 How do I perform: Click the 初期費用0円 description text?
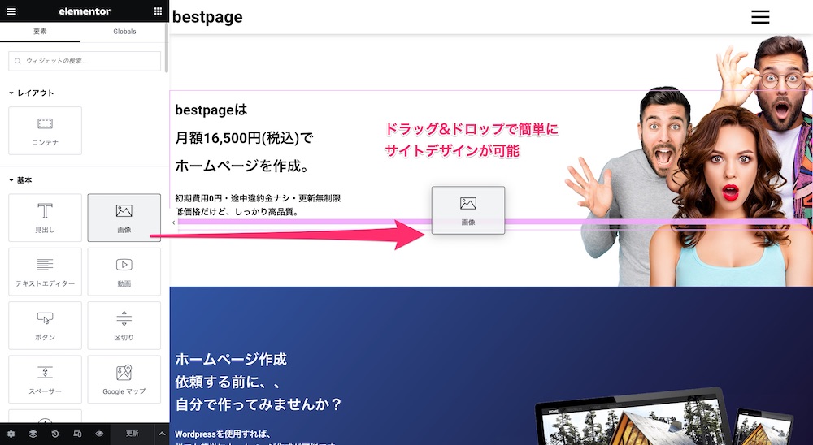point(258,198)
